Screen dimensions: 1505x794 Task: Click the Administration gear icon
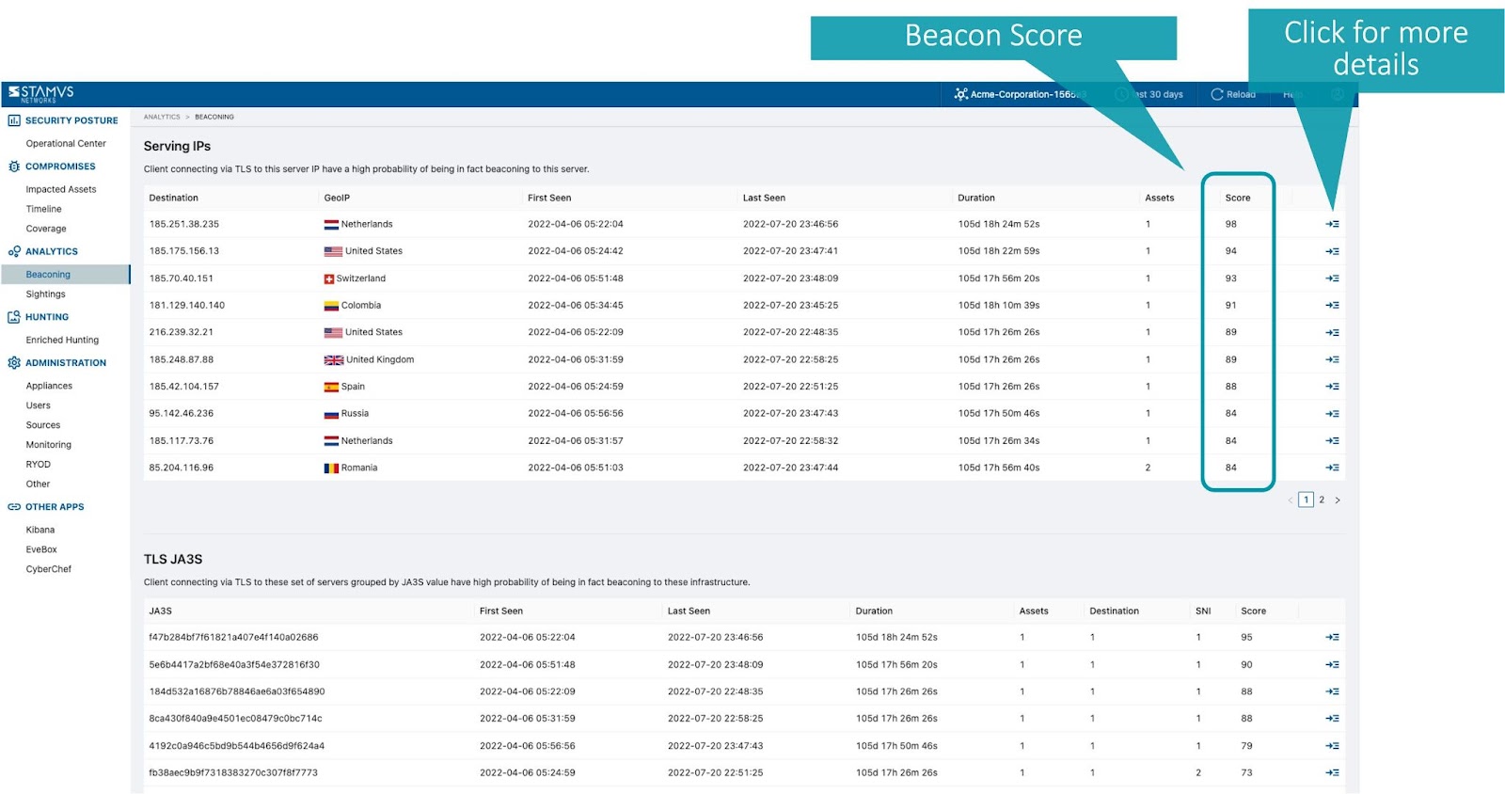point(14,362)
